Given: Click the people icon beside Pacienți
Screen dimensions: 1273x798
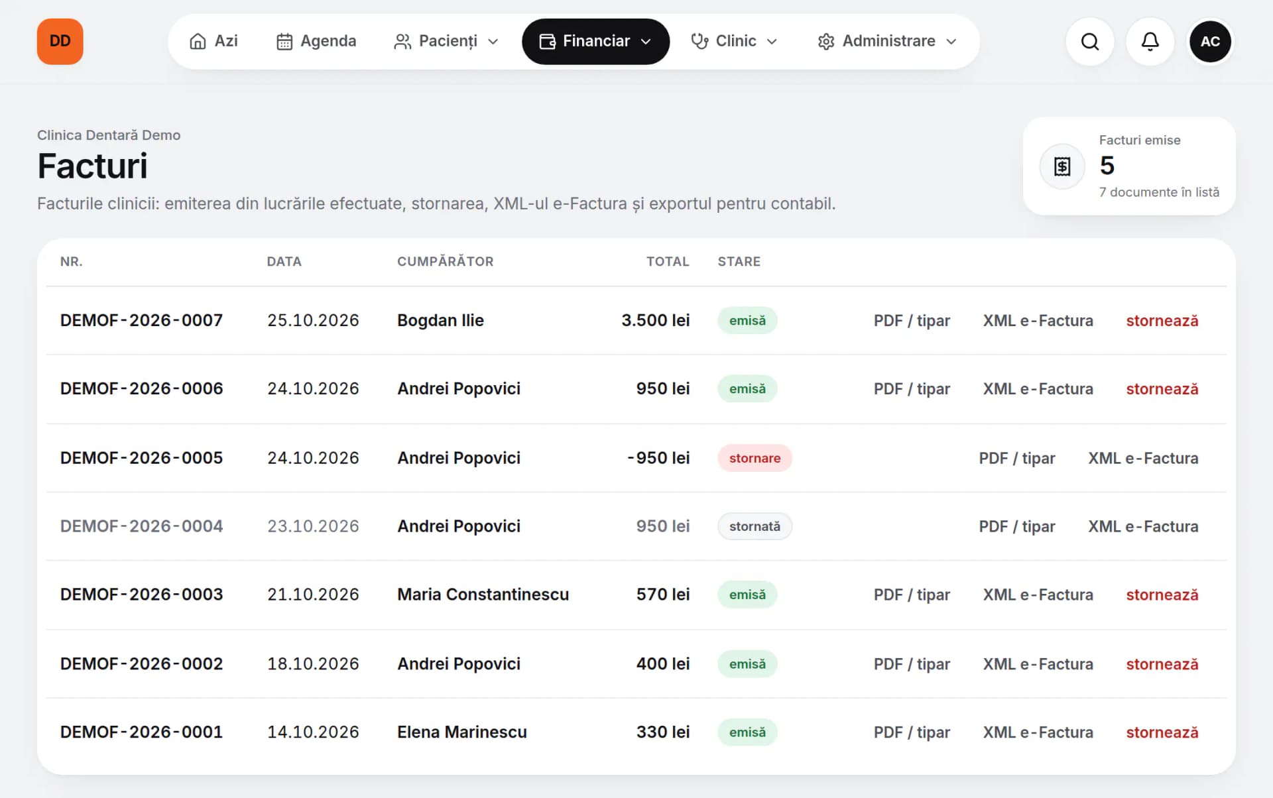Looking at the screenshot, I should coord(402,42).
